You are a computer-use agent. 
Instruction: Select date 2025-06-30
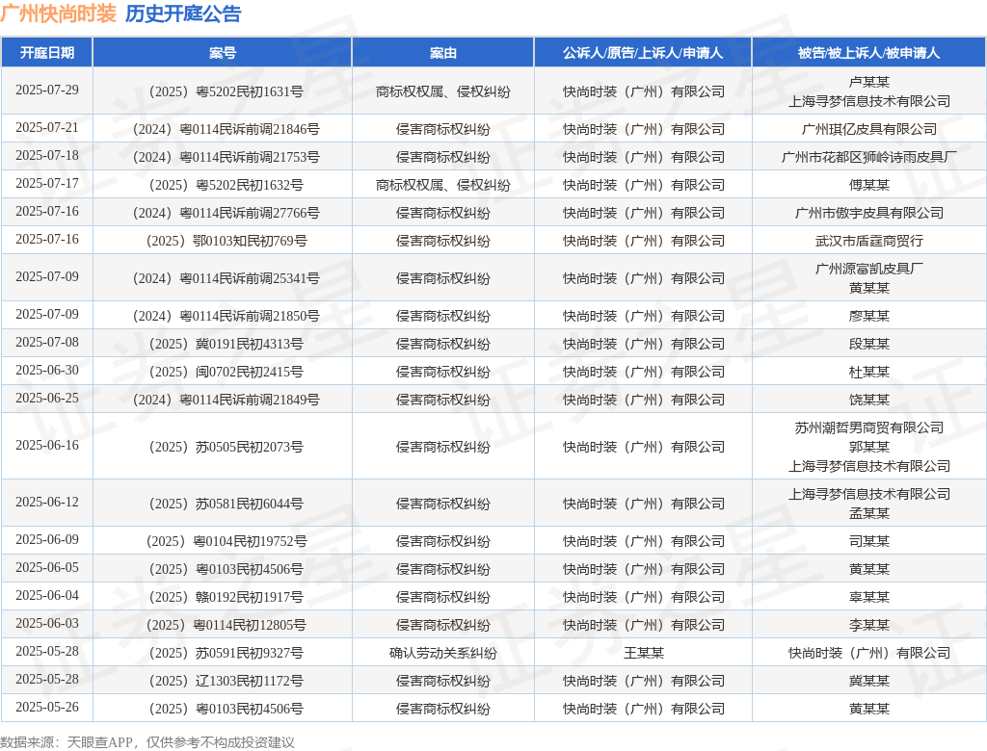[47, 370]
